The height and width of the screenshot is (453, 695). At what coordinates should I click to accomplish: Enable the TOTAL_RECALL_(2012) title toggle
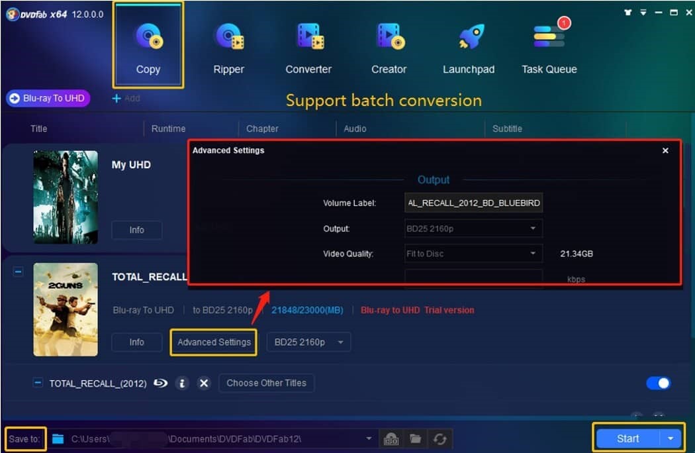point(659,383)
